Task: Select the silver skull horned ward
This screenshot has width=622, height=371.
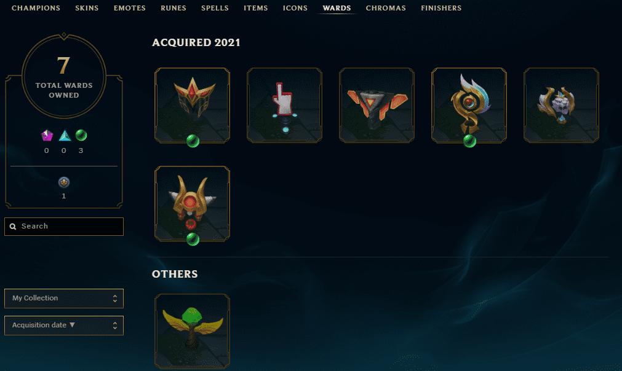Action: (561, 105)
